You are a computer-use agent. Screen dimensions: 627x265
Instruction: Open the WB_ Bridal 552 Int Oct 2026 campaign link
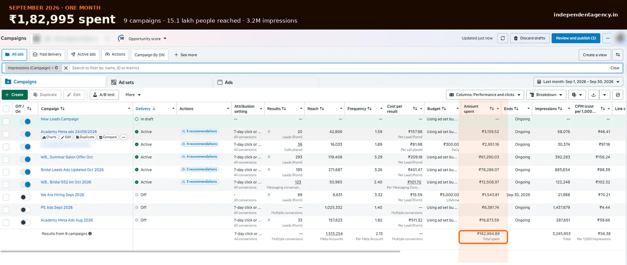(66, 182)
